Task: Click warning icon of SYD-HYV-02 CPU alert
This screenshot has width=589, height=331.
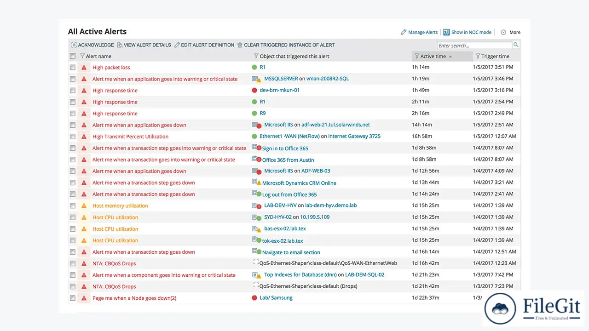Action: coord(84,217)
